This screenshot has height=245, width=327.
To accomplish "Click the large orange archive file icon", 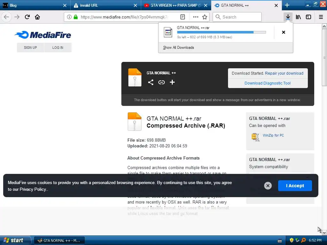I will [x=134, y=122].
